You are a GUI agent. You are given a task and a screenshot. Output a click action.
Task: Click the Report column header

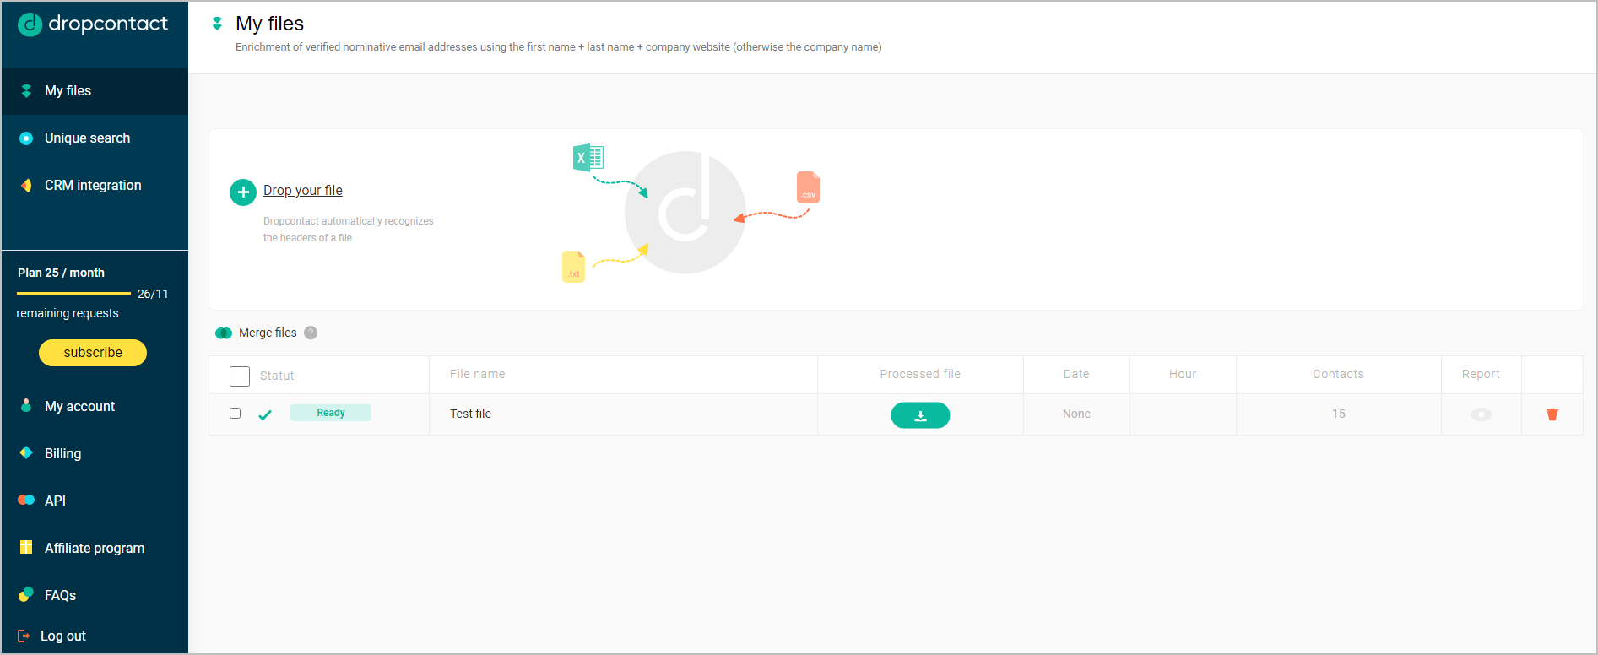tap(1481, 375)
